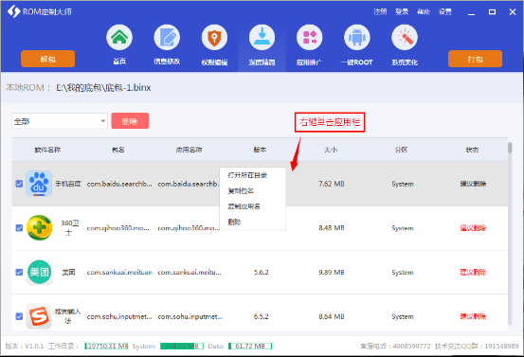Viewport: 524px width, 357px height.
Task: Open the 设置 menu in title bar
Action: pyautogui.click(x=445, y=11)
